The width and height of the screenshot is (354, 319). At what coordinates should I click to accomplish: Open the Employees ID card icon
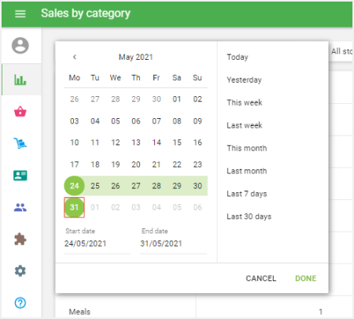(20, 176)
